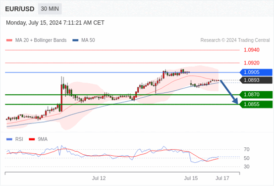Click the MA 50 legend swatch
274x186 pixels.
pos(75,40)
